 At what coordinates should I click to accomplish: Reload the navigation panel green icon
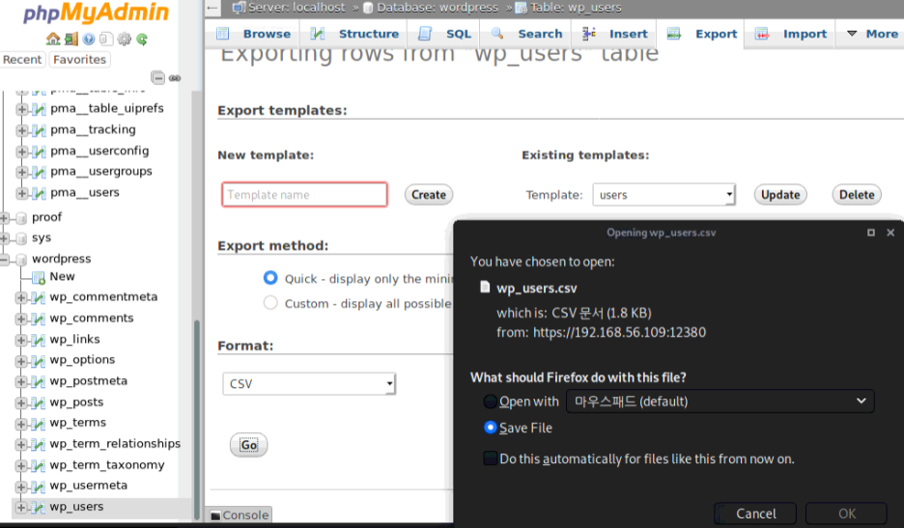pos(142,40)
